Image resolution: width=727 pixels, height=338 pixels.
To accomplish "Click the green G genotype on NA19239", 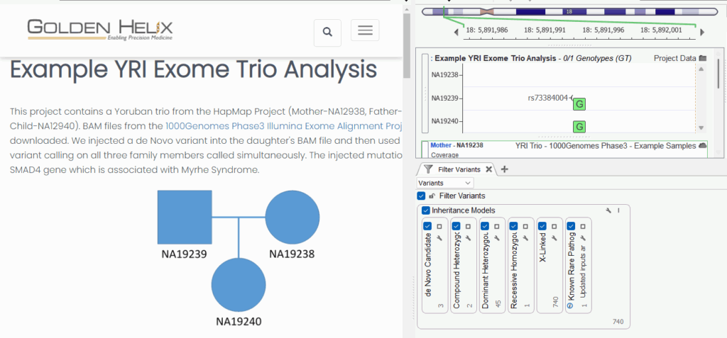I will point(579,104).
